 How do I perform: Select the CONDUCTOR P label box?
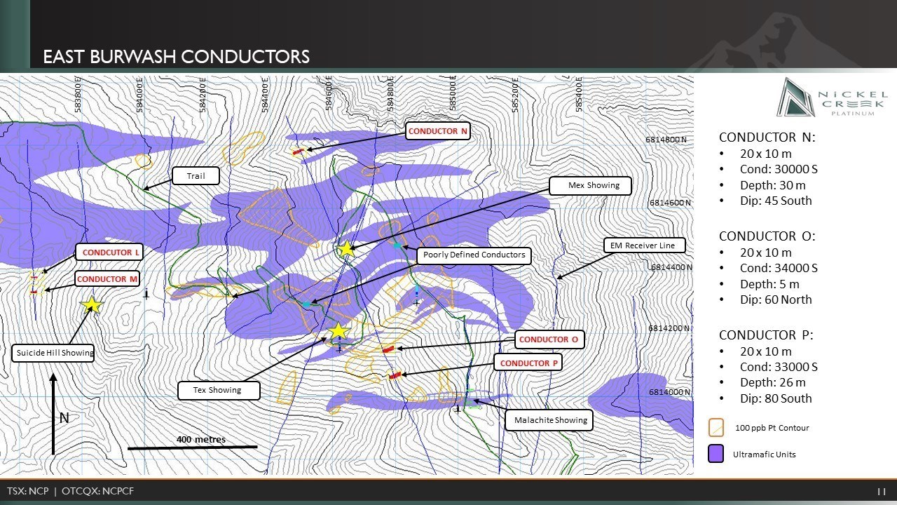click(529, 363)
